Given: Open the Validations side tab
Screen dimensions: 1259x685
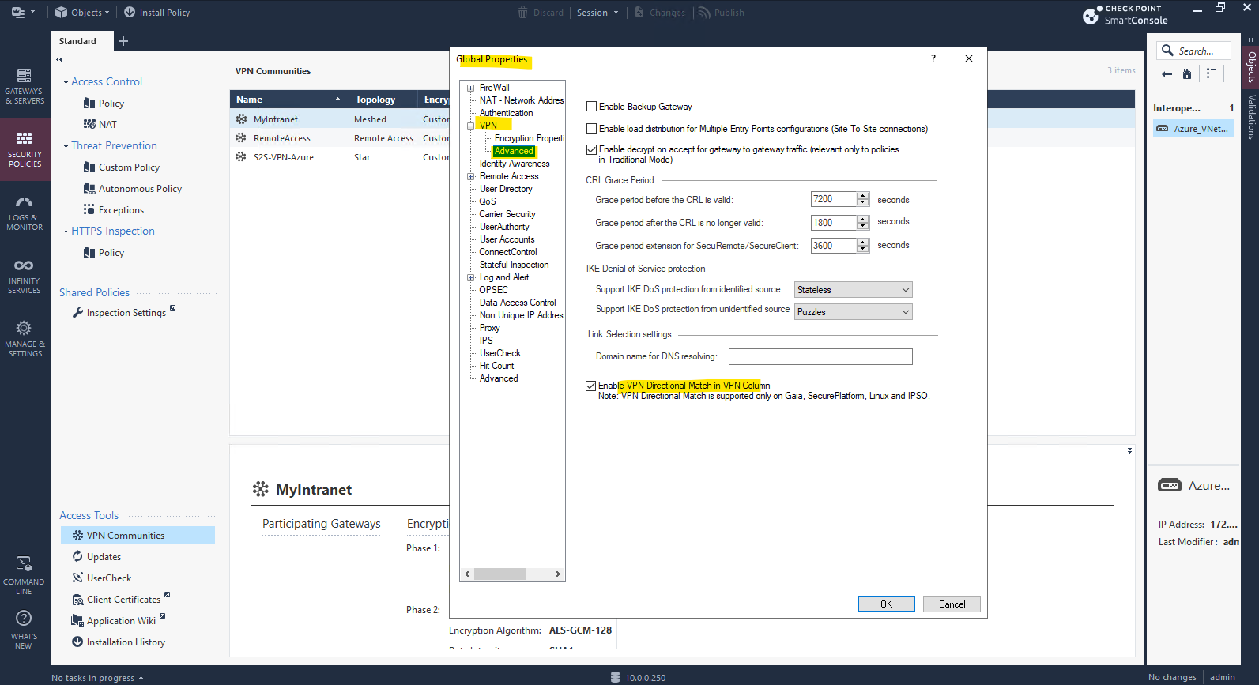Looking at the screenshot, I should 1251,117.
